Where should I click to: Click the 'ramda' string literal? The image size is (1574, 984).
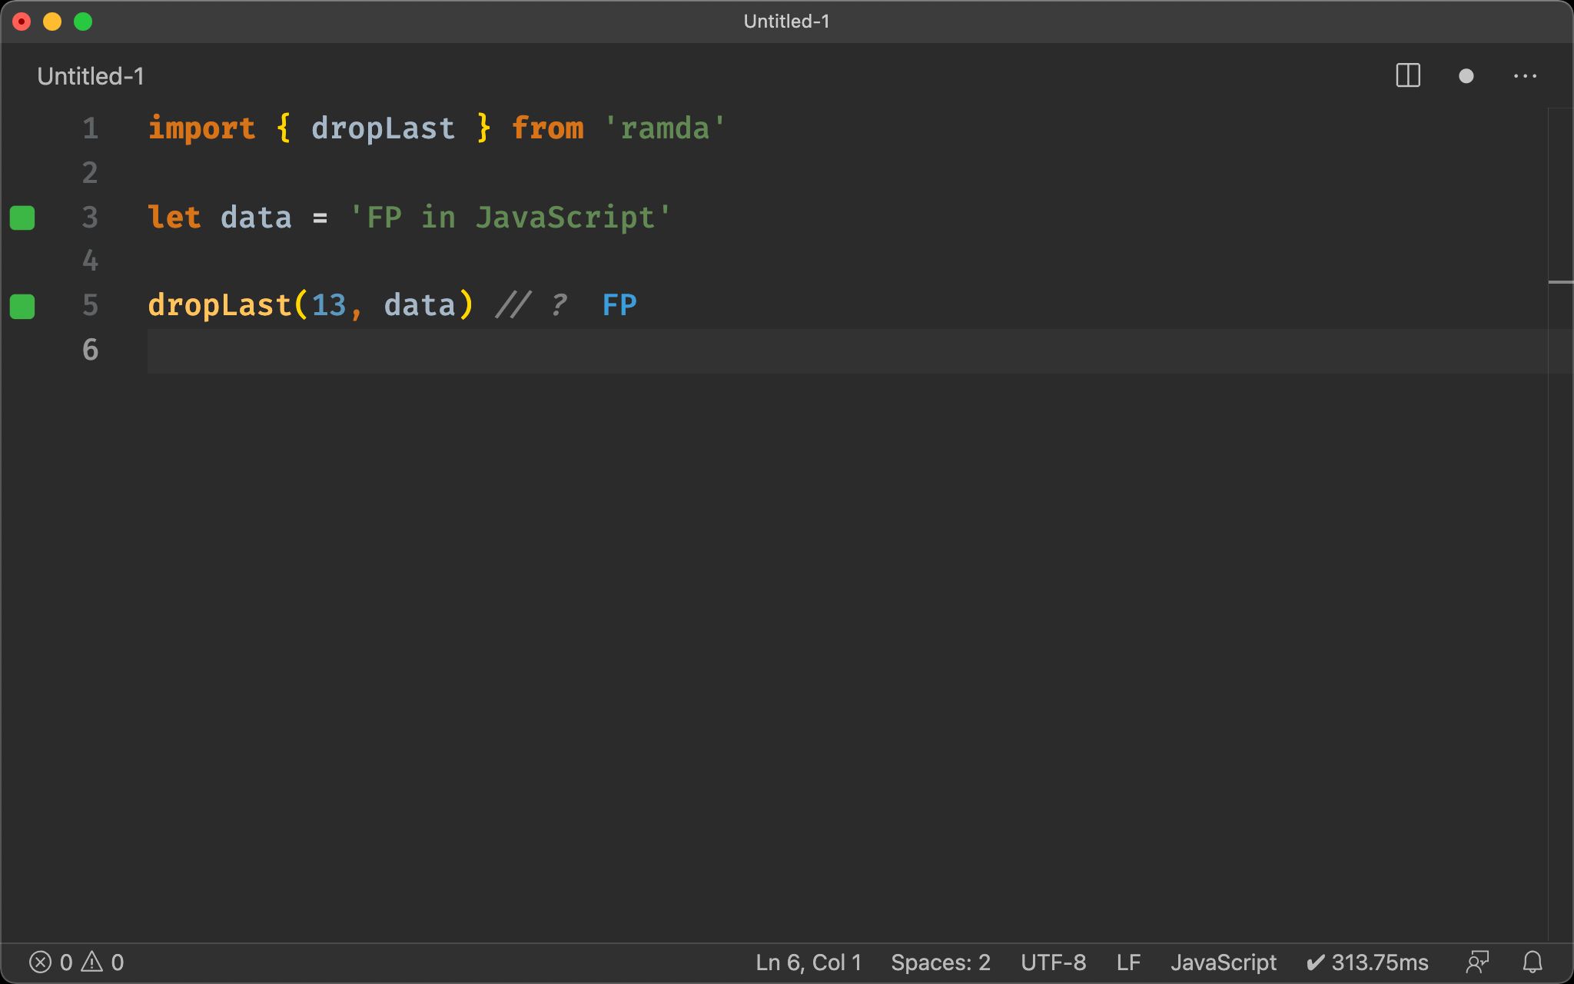coord(665,128)
